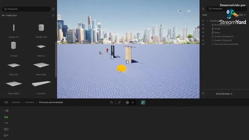Pick the Oil Tank primitive

pos(14,45)
